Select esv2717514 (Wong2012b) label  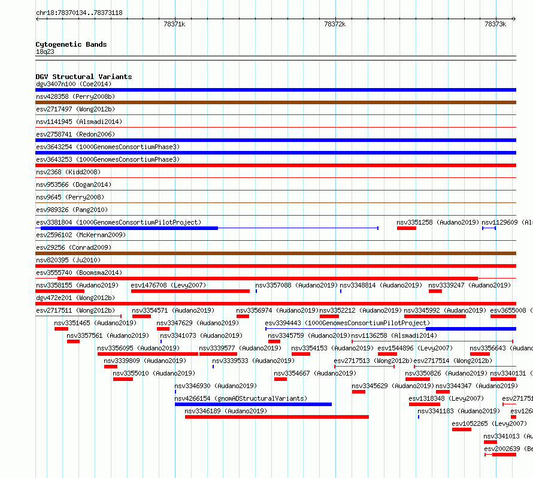pos(453,361)
